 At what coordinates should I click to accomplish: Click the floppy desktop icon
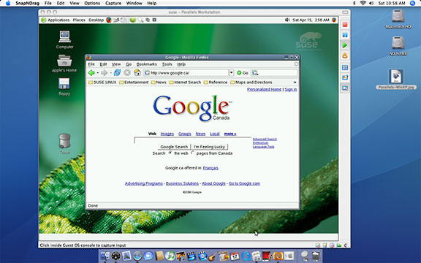64,86
